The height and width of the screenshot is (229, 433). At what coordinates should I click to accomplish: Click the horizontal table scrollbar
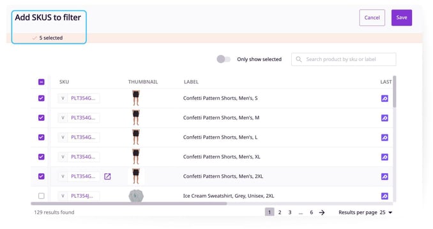[128, 204]
